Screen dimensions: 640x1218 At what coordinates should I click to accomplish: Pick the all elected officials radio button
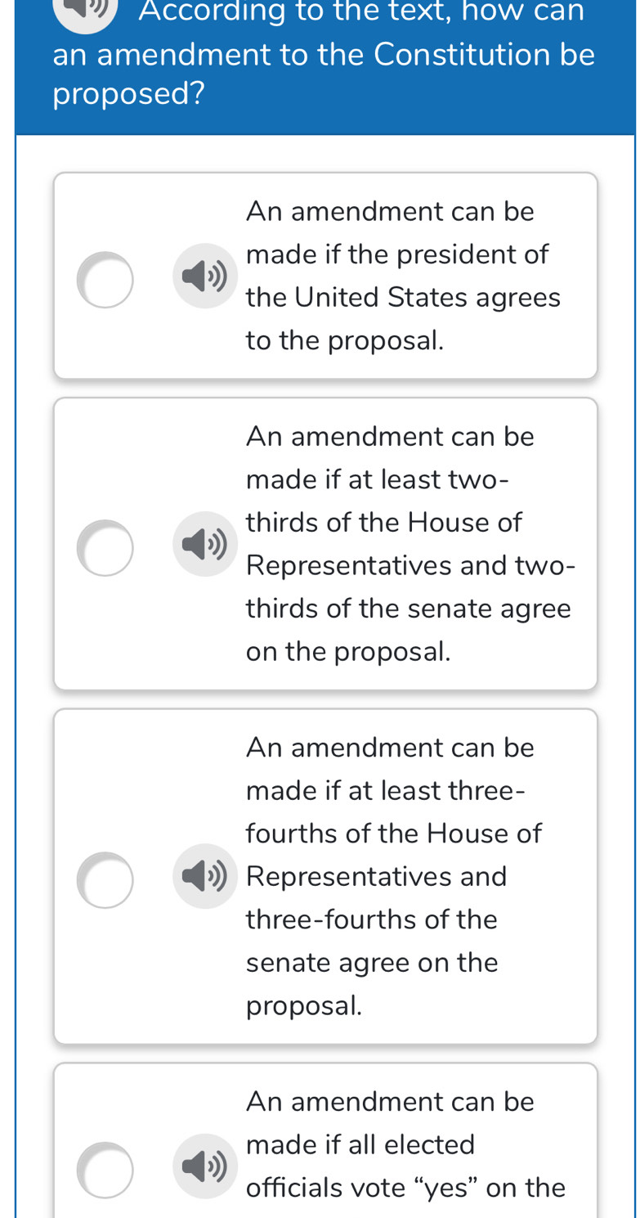point(105,1170)
